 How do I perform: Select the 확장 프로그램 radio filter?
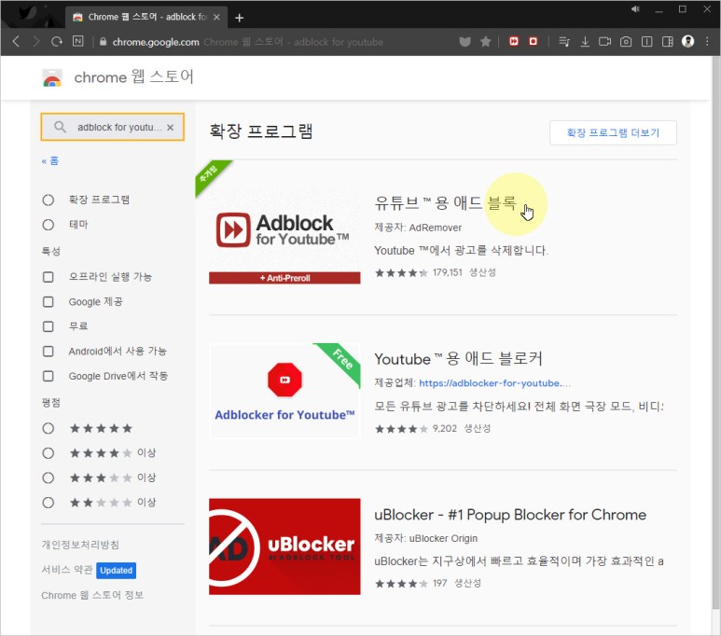tap(49, 200)
